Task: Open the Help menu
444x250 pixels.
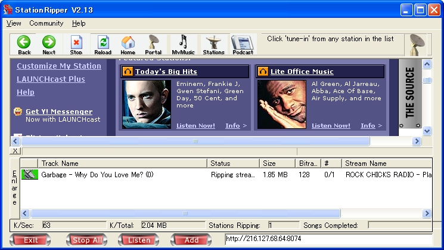Action: (79, 23)
